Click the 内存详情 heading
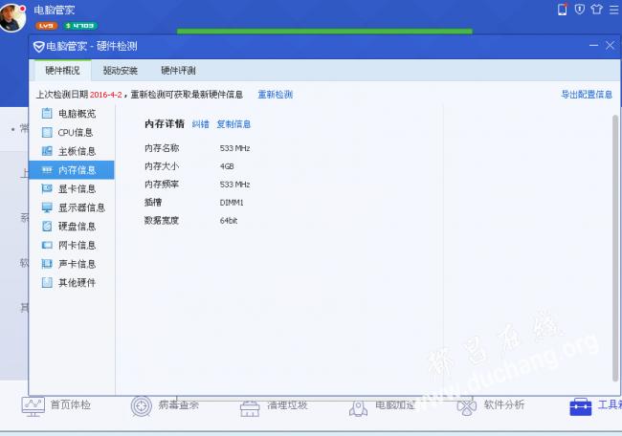 point(165,124)
